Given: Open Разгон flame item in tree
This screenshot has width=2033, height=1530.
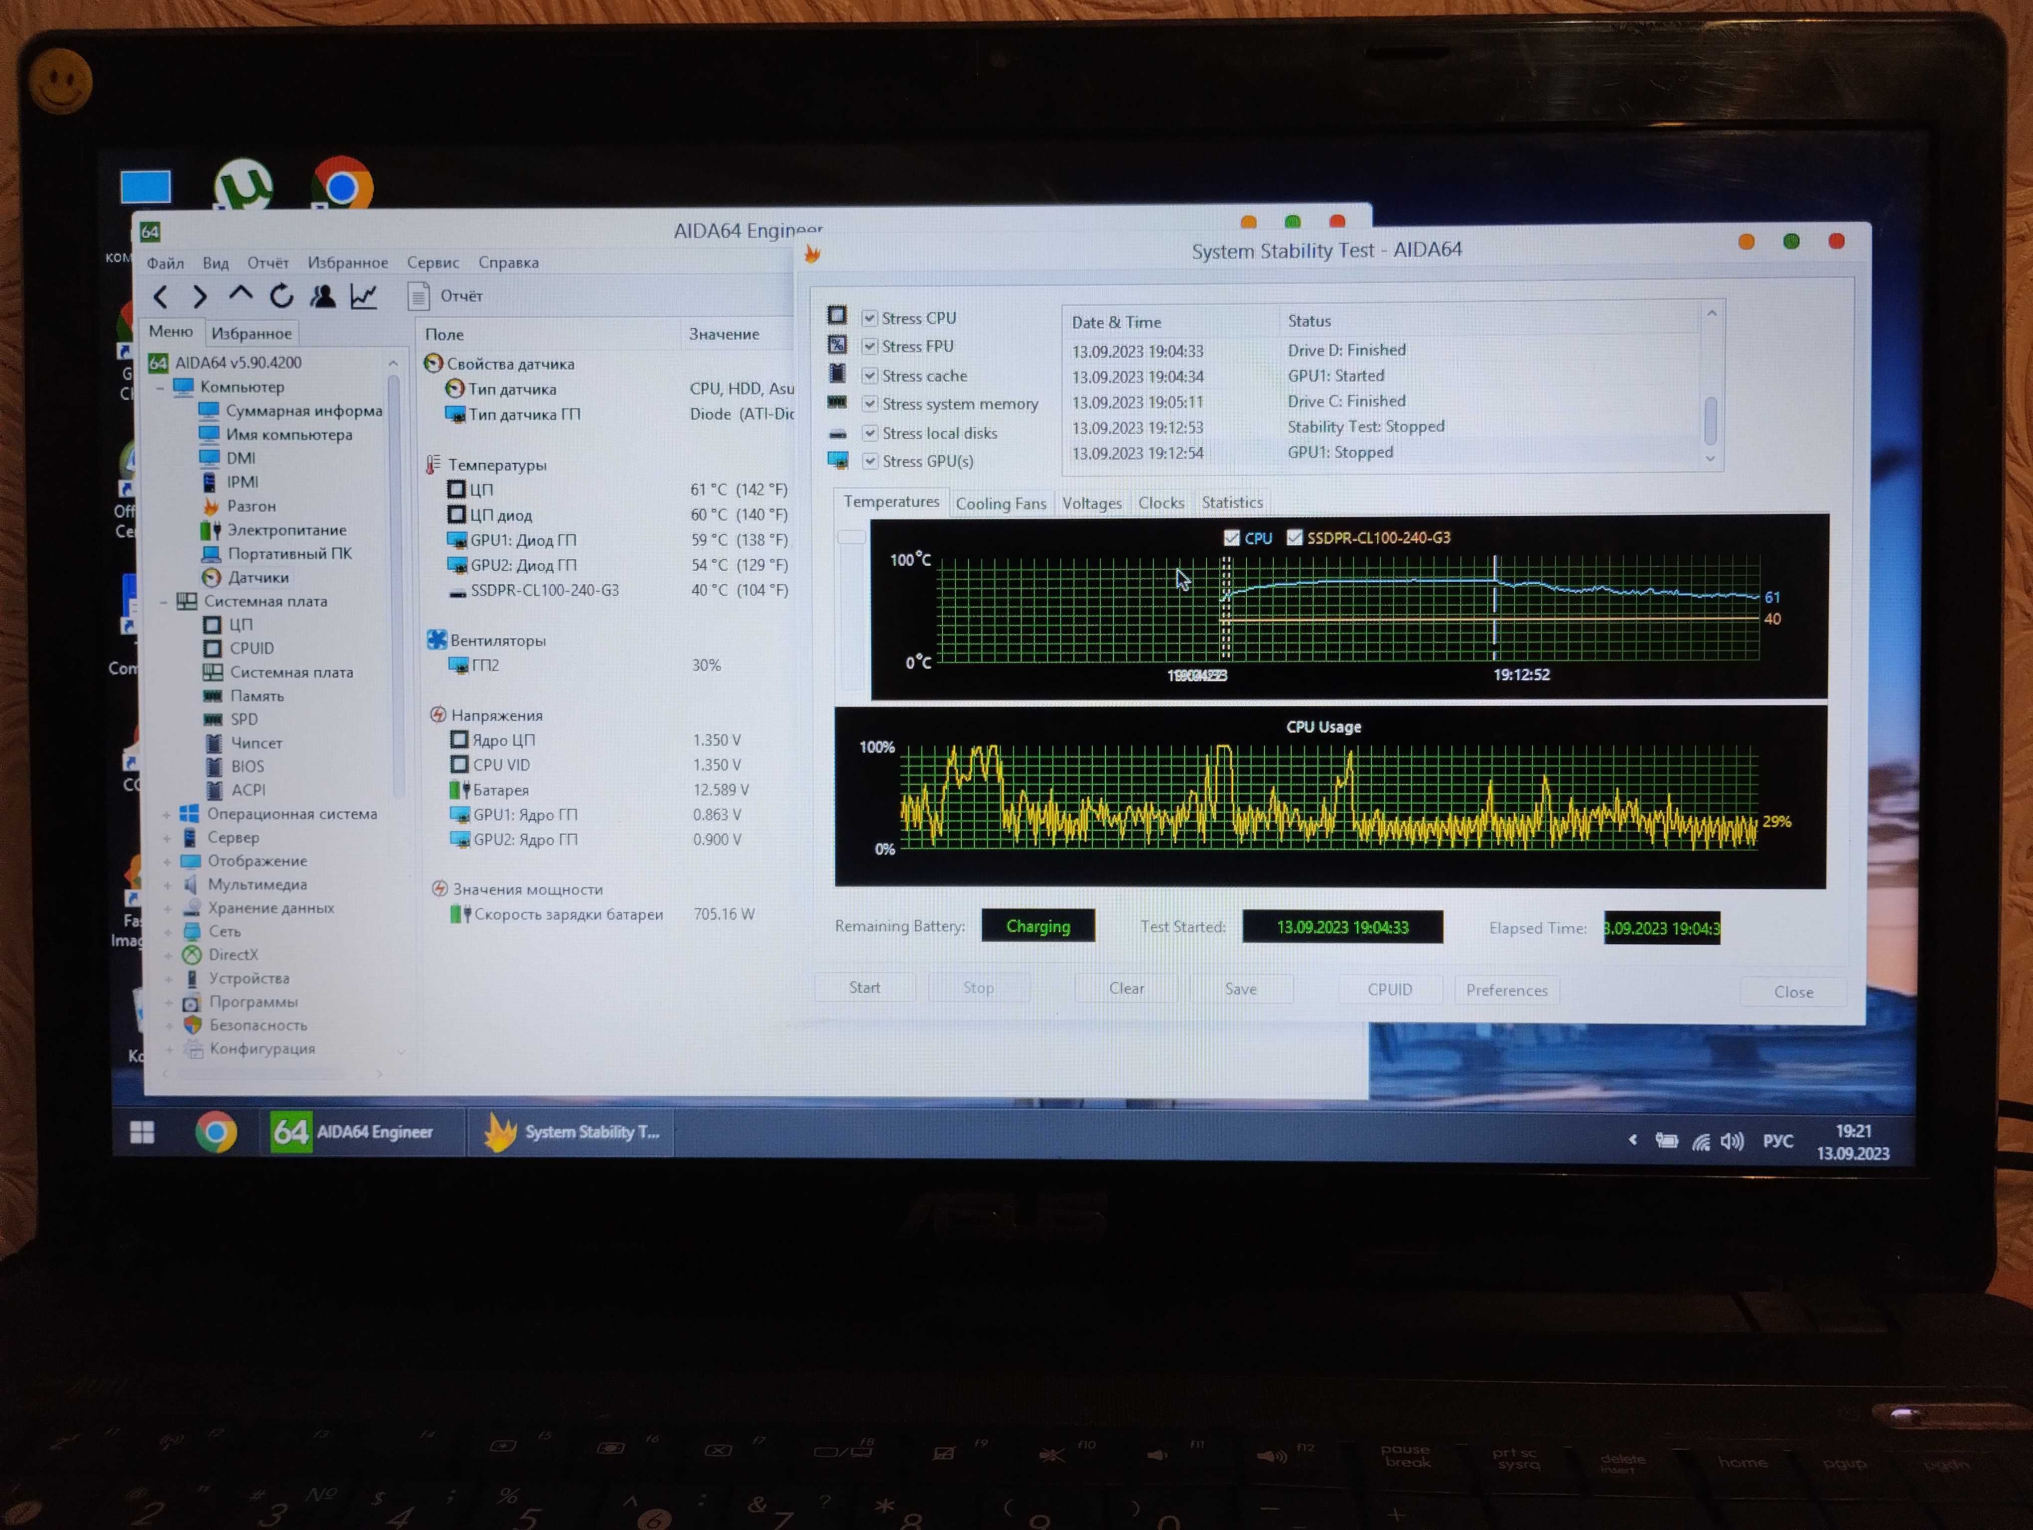Looking at the screenshot, I should [239, 506].
